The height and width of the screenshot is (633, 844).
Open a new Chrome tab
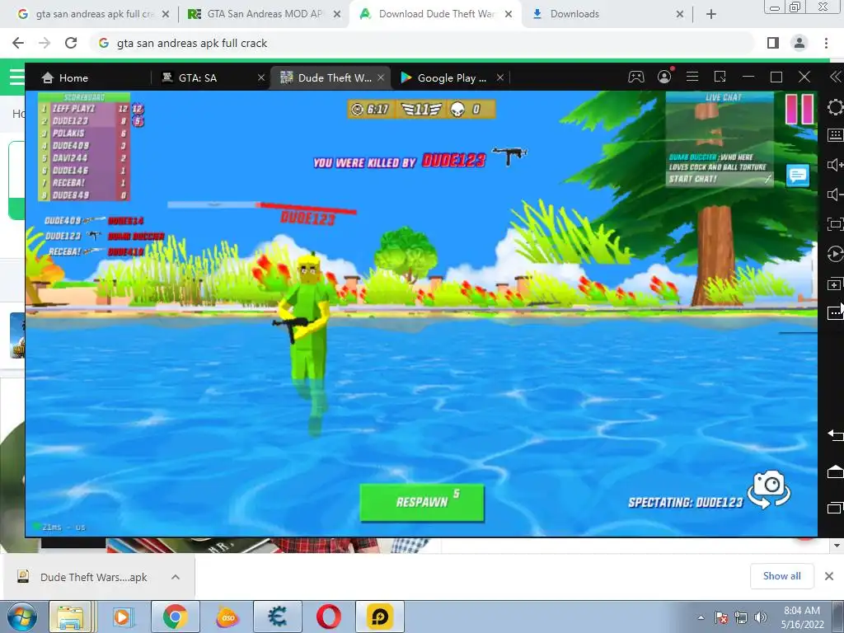[x=711, y=14]
